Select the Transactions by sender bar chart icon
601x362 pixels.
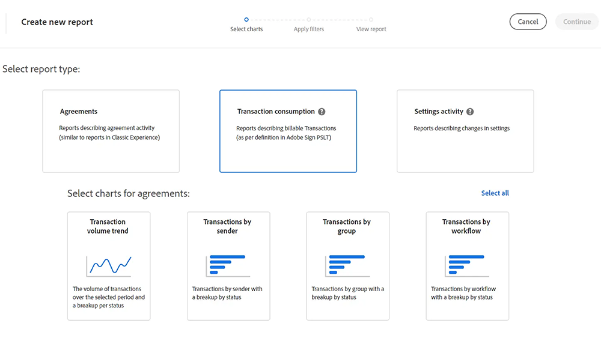pyautogui.click(x=228, y=265)
